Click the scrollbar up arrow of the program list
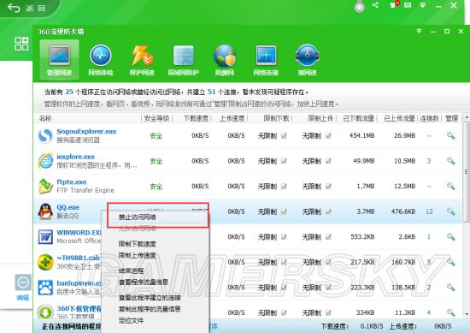The image size is (470, 333). pyautogui.click(x=467, y=118)
